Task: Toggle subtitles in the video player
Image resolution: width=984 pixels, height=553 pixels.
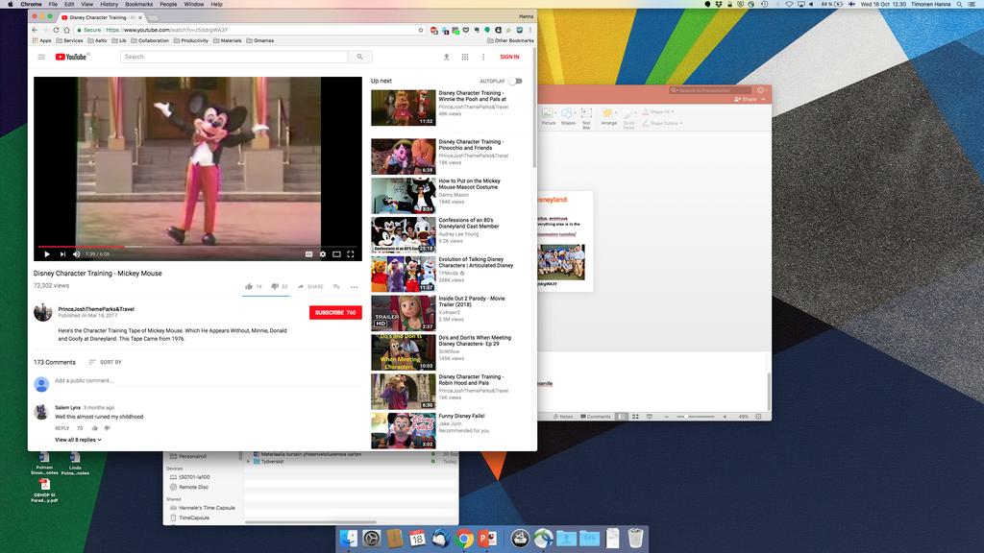Action: click(308, 253)
